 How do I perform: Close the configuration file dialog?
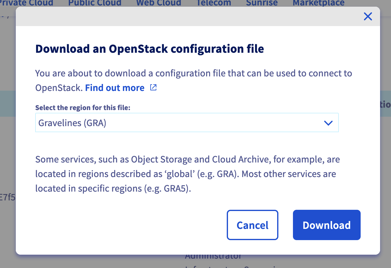point(368,16)
